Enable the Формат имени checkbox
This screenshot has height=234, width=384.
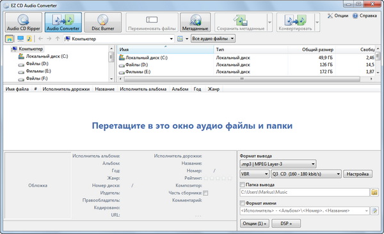[242, 203]
